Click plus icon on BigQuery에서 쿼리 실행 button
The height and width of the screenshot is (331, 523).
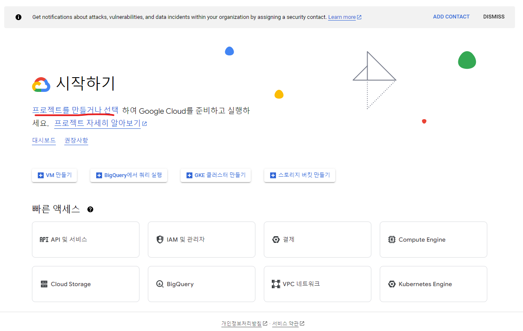pyautogui.click(x=99, y=175)
